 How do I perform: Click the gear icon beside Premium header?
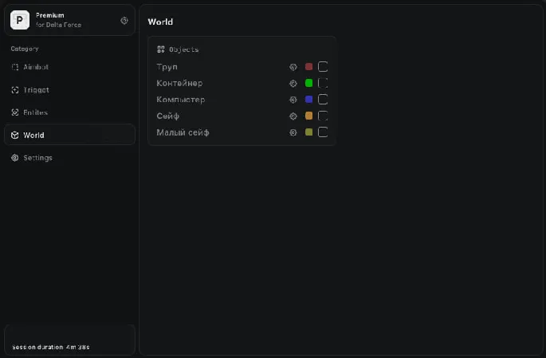click(x=124, y=21)
